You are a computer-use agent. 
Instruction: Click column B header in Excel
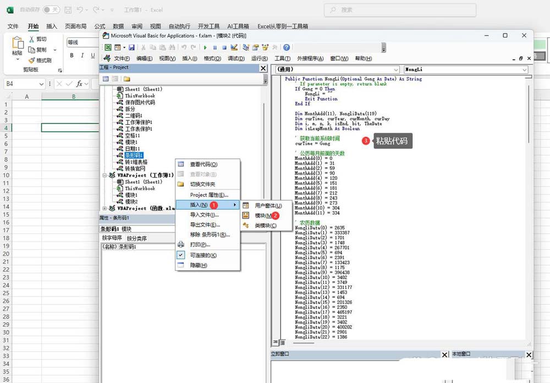coord(74,96)
